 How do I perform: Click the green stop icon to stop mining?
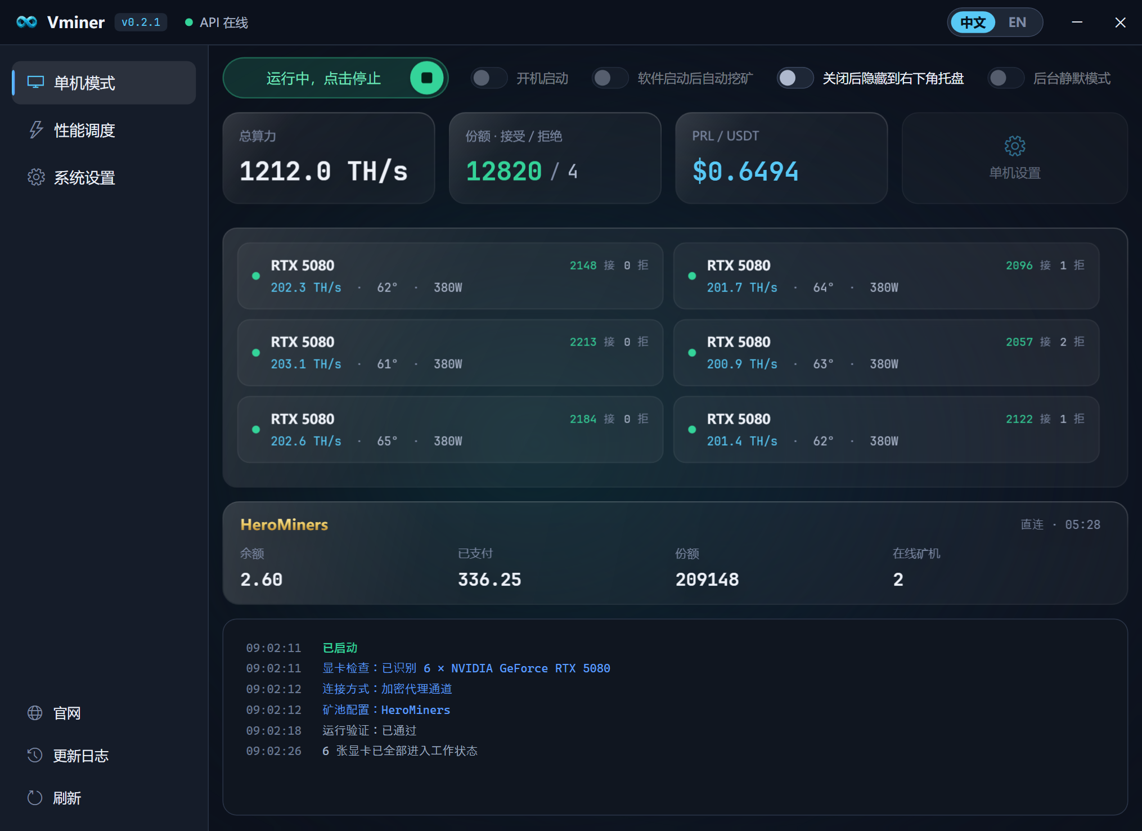click(x=426, y=78)
